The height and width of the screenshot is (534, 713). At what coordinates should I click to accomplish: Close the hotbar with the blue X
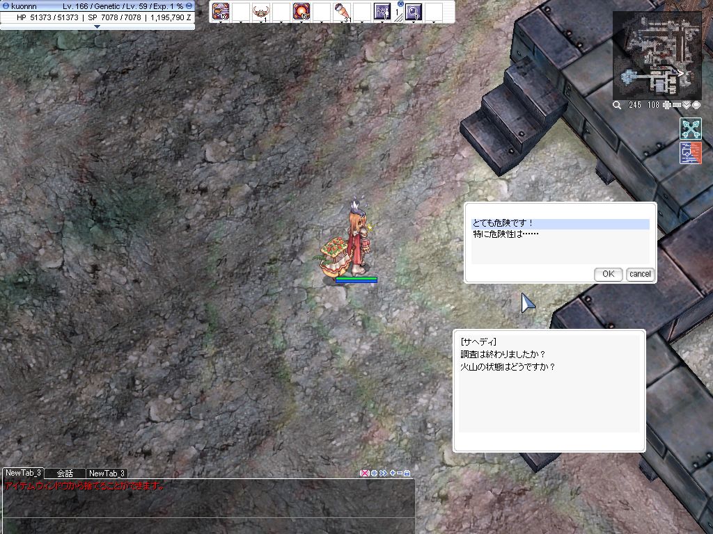point(400,3)
